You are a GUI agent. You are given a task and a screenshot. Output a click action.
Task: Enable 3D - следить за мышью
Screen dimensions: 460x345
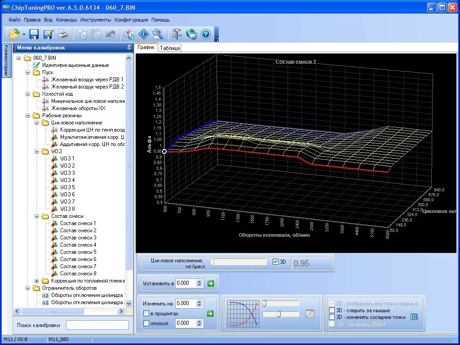[x=332, y=310]
